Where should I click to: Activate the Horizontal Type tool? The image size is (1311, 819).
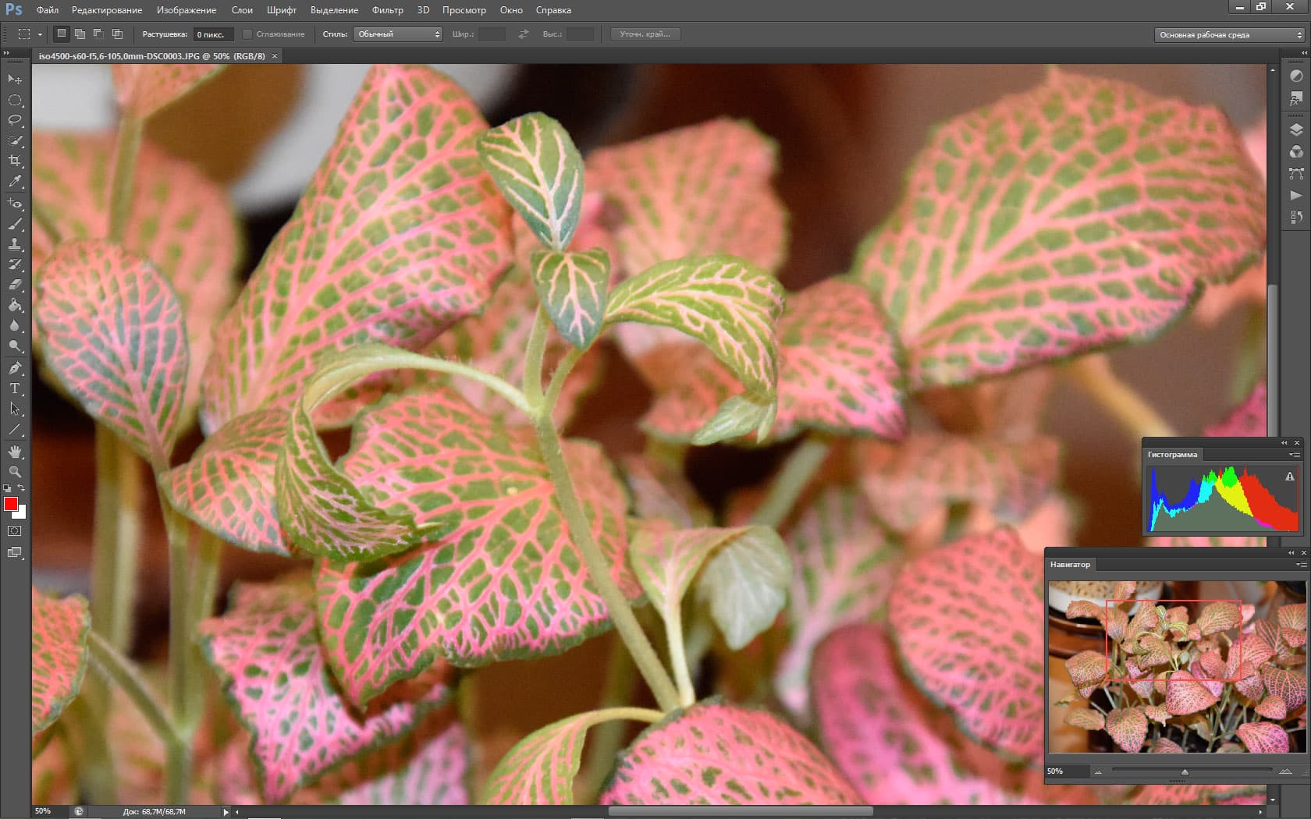(15, 388)
